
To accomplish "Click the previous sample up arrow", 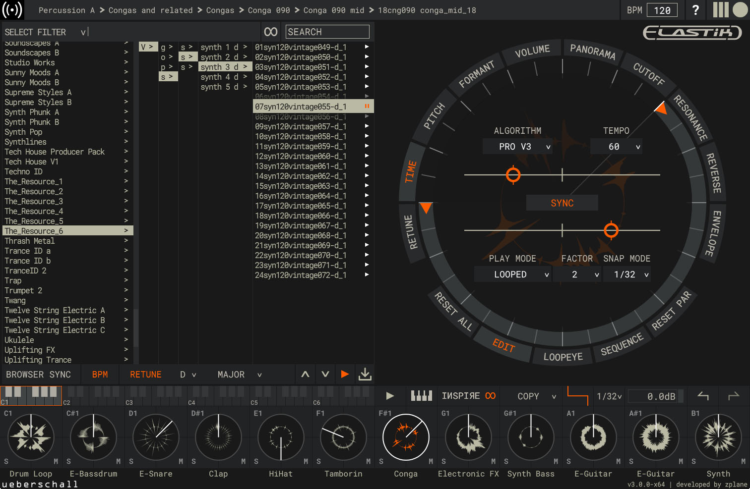I will [x=305, y=374].
